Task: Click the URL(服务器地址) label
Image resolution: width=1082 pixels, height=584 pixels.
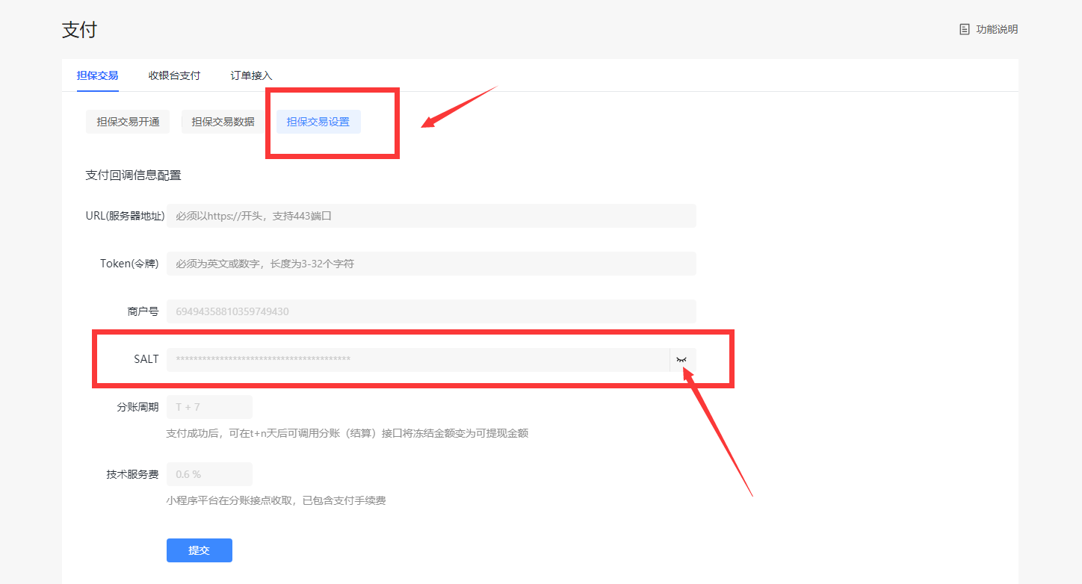Action: tap(125, 216)
